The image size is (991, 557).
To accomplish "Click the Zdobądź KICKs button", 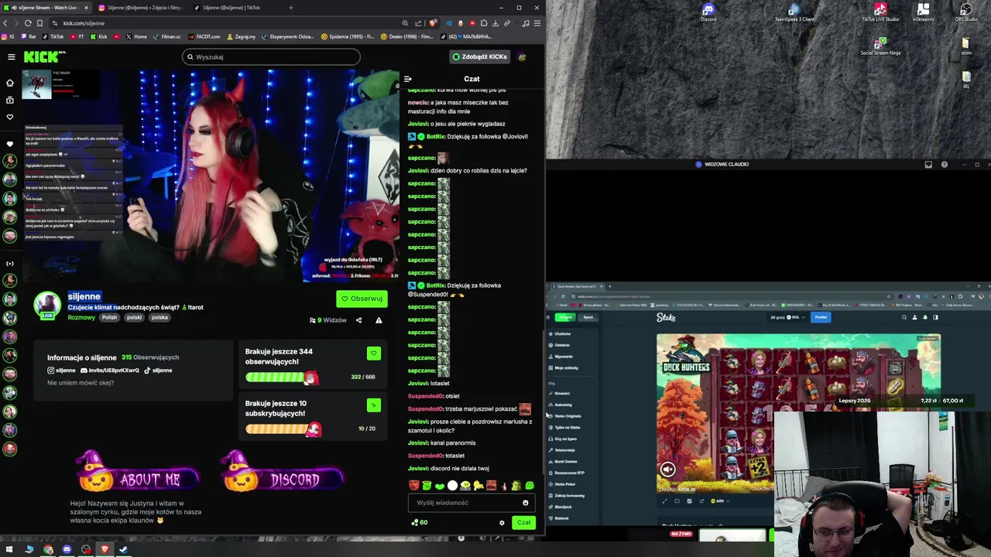I will [480, 56].
